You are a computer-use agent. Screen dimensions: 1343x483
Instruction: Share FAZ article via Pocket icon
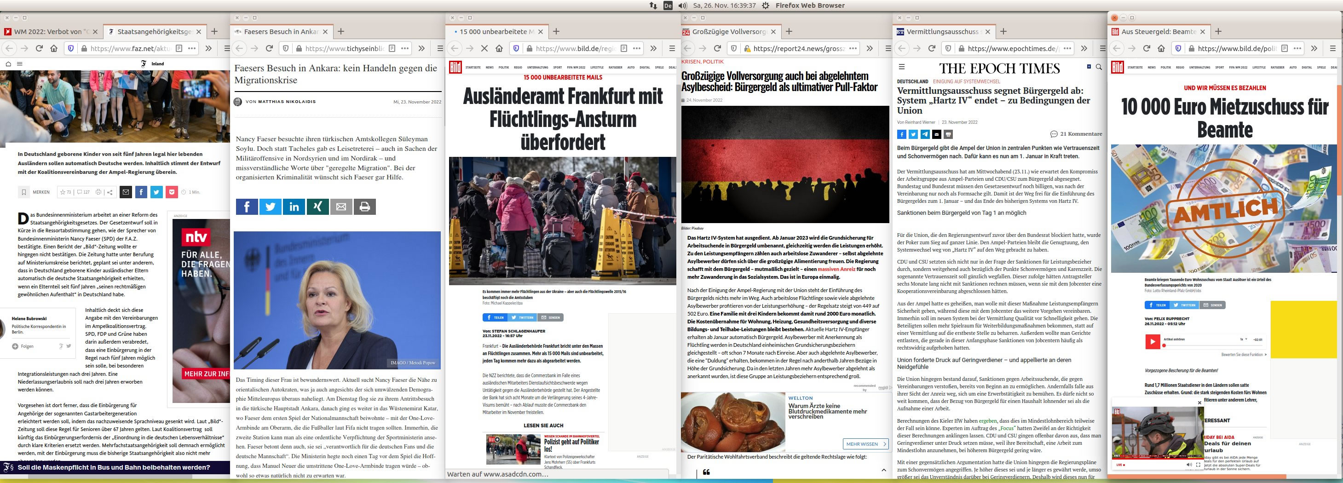pyautogui.click(x=172, y=192)
